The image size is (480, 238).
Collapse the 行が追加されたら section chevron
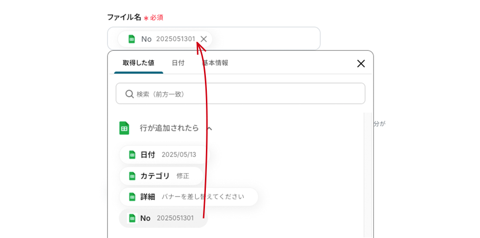point(209,128)
